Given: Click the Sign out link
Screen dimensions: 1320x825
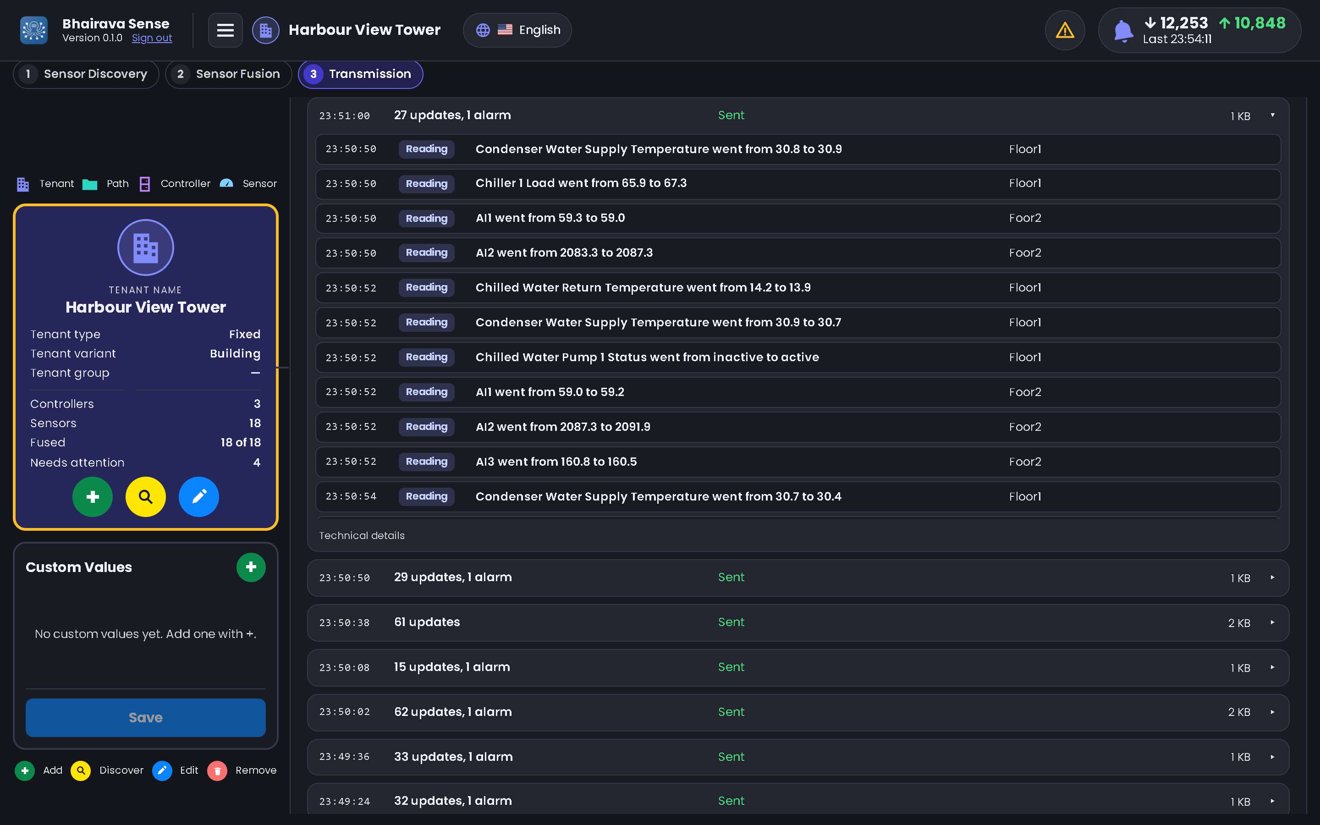Looking at the screenshot, I should click(x=152, y=38).
